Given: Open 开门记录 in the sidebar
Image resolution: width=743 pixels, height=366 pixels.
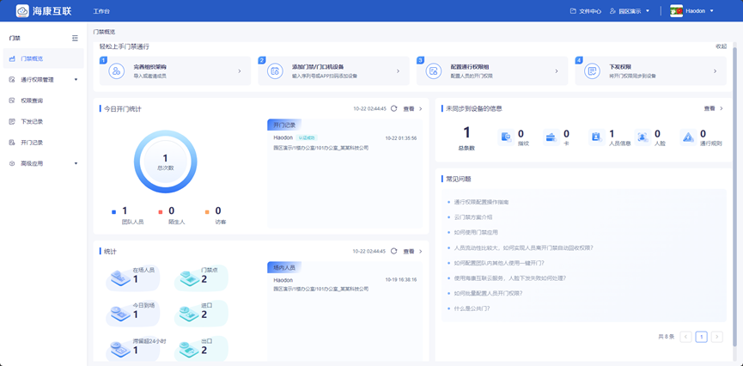Looking at the screenshot, I should click(x=32, y=143).
